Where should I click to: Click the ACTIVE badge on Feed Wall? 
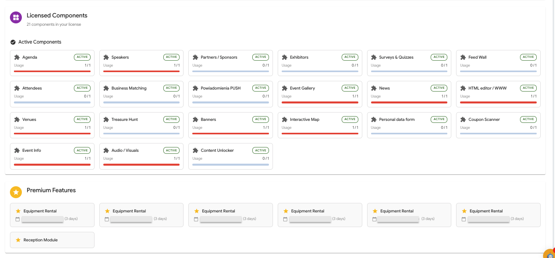click(528, 57)
